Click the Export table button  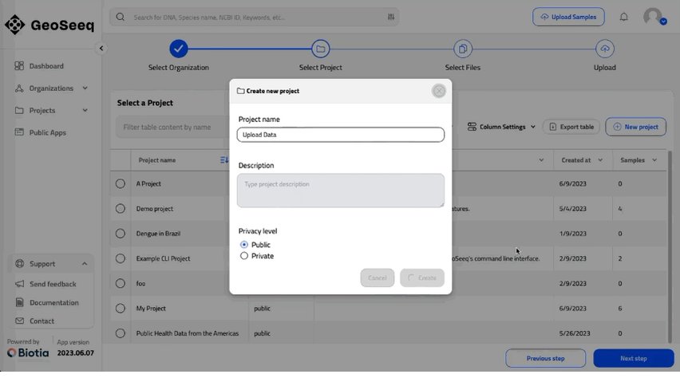(x=571, y=127)
